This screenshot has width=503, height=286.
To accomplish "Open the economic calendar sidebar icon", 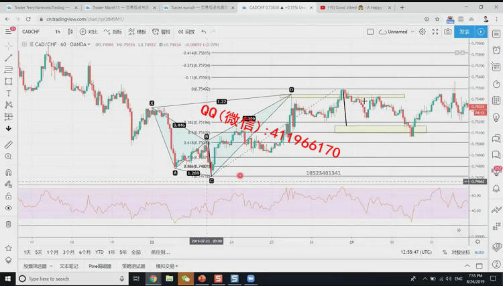I will [x=496, y=101].
